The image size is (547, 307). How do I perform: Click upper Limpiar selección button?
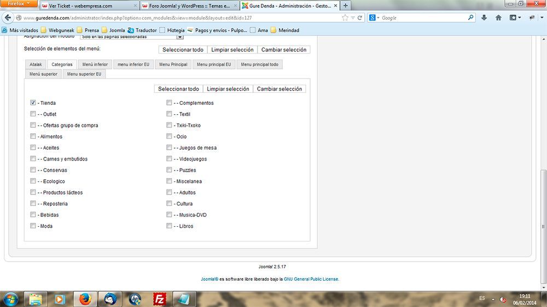pyautogui.click(x=232, y=50)
